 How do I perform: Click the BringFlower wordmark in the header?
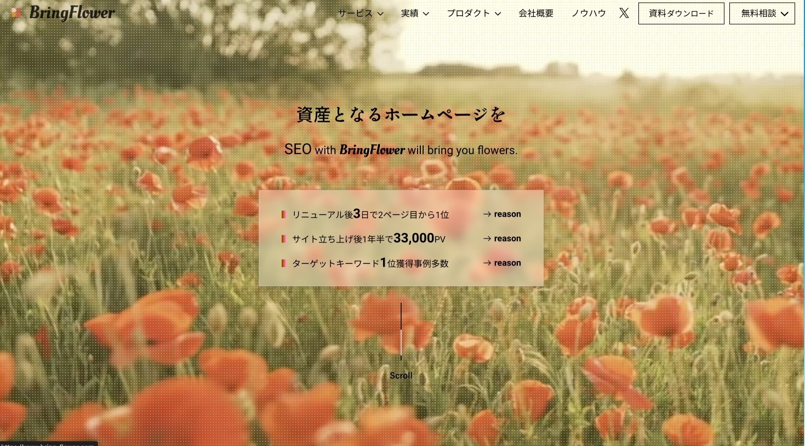pos(72,13)
